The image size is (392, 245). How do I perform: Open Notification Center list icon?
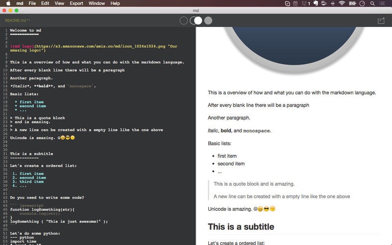pyautogui.click(x=382, y=3)
